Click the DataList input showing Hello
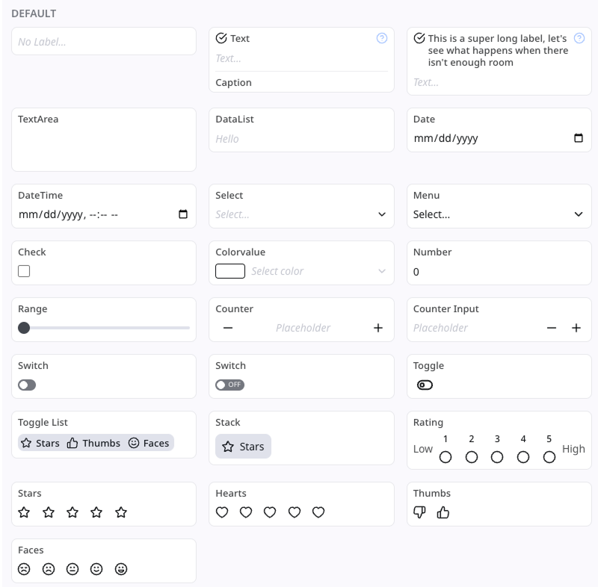This screenshot has height=587, width=598. [301, 139]
